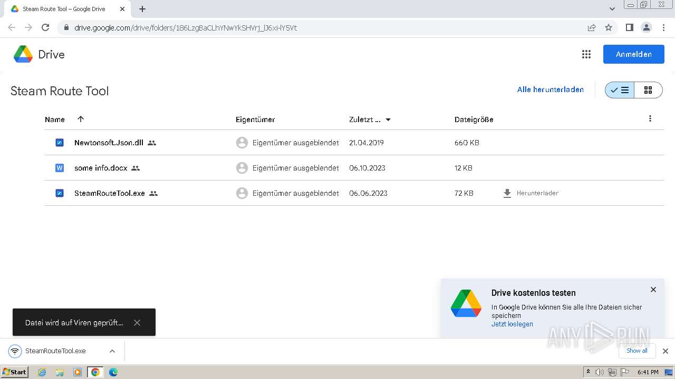Reverse the sort direction arrow next to Name

pyautogui.click(x=81, y=119)
